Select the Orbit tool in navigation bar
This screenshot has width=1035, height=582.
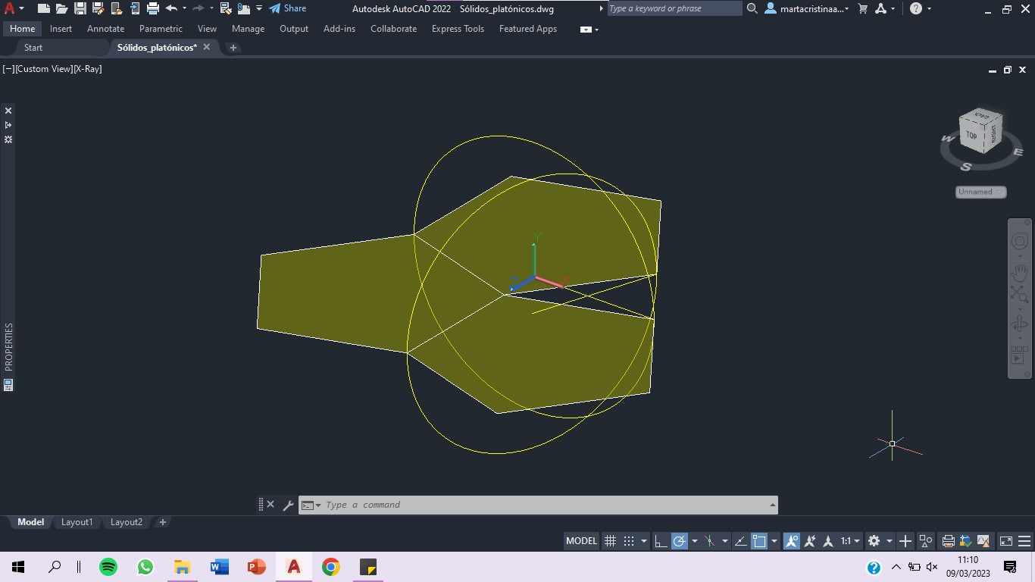pos(1020,325)
